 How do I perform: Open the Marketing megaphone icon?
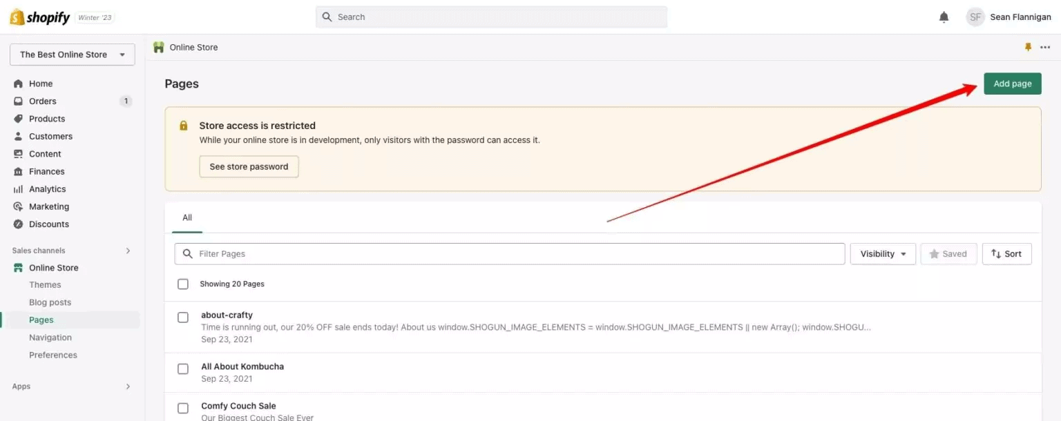tap(19, 206)
